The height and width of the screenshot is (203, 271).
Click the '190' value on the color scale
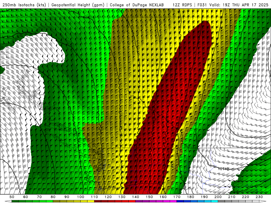(x=204, y=197)
